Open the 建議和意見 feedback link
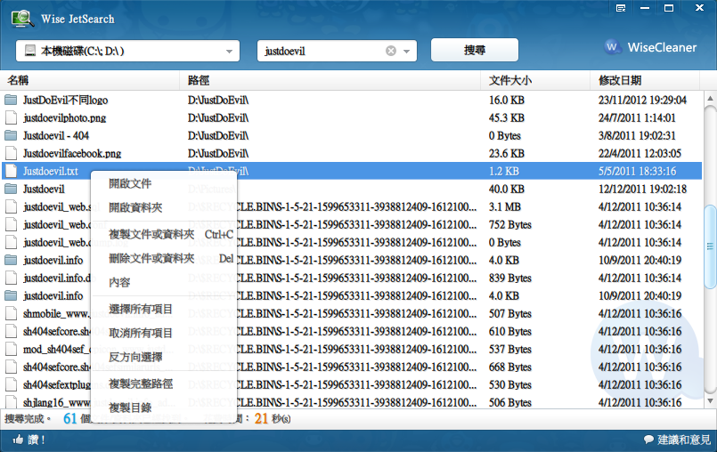This screenshot has height=452, width=717. click(x=684, y=440)
